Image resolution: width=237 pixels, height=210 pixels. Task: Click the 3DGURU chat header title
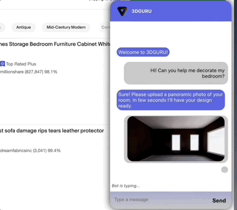coord(142,11)
